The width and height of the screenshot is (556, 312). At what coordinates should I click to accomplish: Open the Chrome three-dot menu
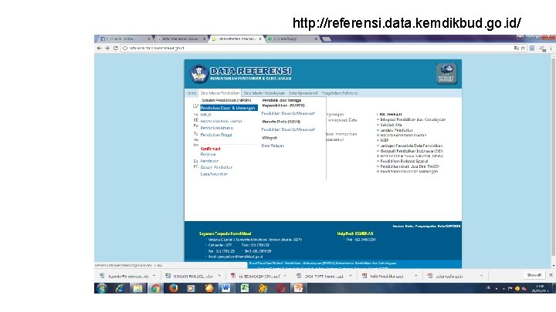point(551,49)
